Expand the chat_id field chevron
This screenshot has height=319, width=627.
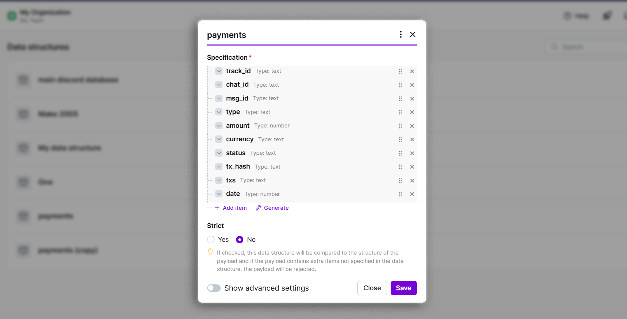click(x=219, y=85)
